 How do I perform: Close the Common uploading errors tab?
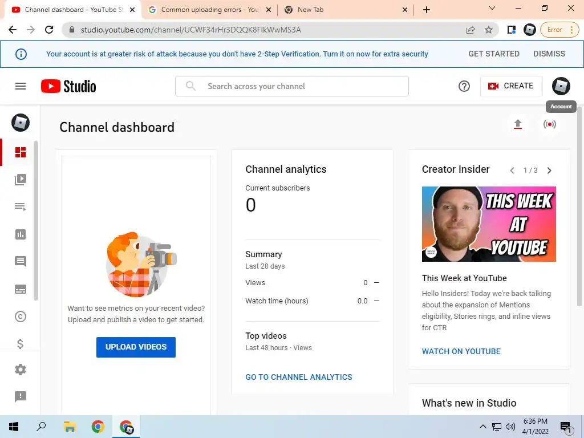click(x=269, y=10)
